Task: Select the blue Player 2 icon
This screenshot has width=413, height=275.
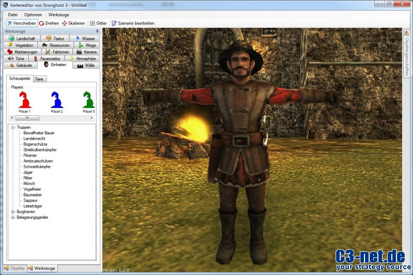Action: (x=57, y=100)
